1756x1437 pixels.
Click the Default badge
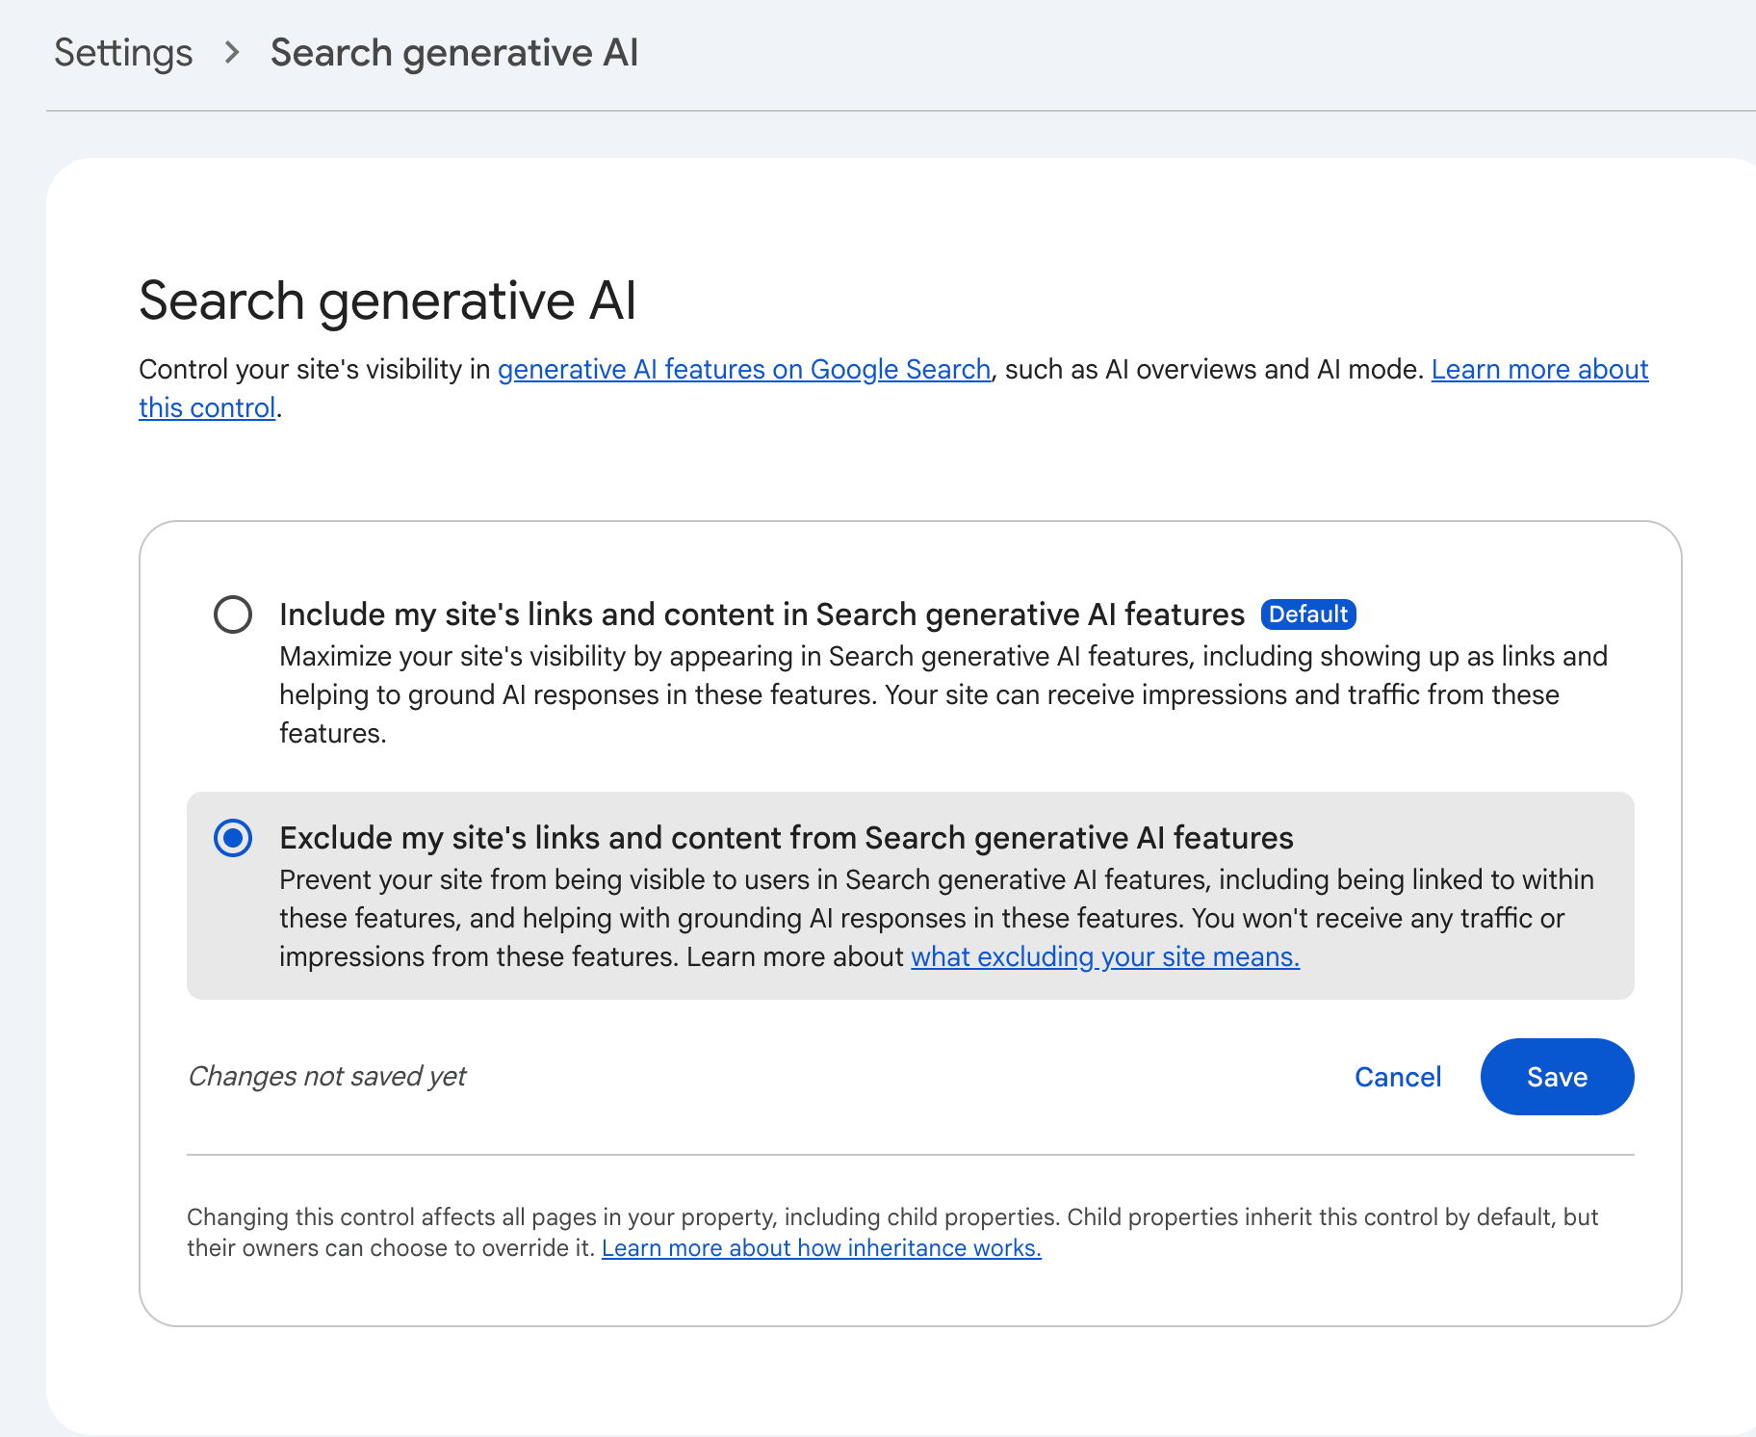tap(1308, 614)
